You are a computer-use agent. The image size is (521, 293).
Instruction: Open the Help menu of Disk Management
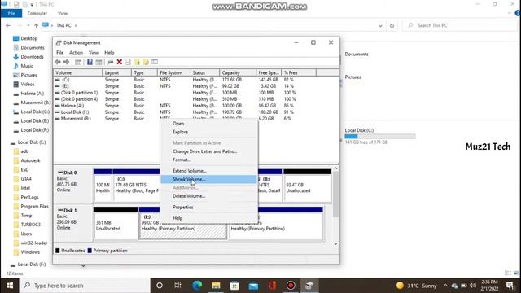(109, 52)
